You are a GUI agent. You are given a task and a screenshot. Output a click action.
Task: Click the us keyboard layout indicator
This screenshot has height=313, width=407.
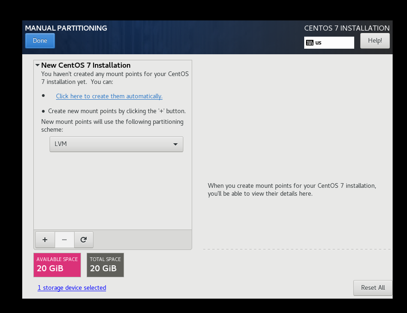coord(329,43)
